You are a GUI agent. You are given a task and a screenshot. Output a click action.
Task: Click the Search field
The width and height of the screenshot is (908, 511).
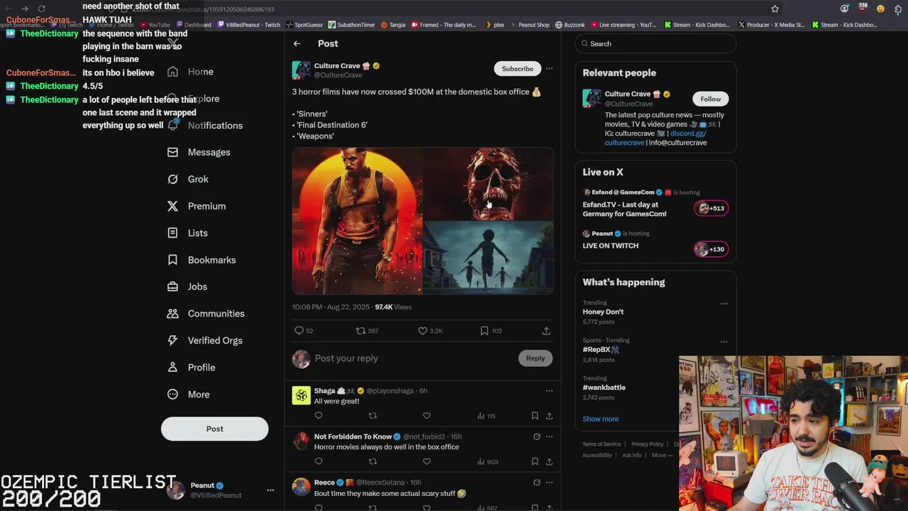[655, 44]
